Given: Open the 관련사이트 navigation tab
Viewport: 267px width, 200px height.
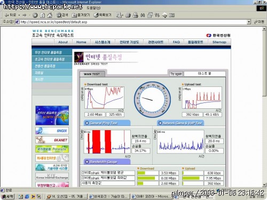Looking at the screenshot, I should (156, 42).
